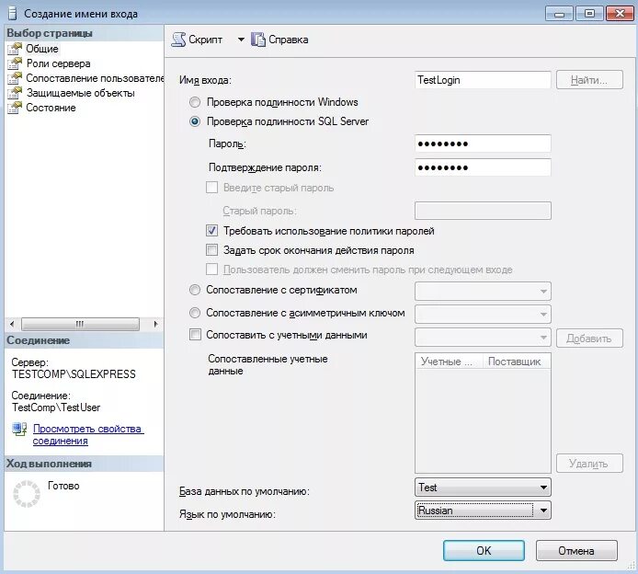Select Сопоставление с сертификатом radio button
The image size is (638, 574).
click(195, 290)
